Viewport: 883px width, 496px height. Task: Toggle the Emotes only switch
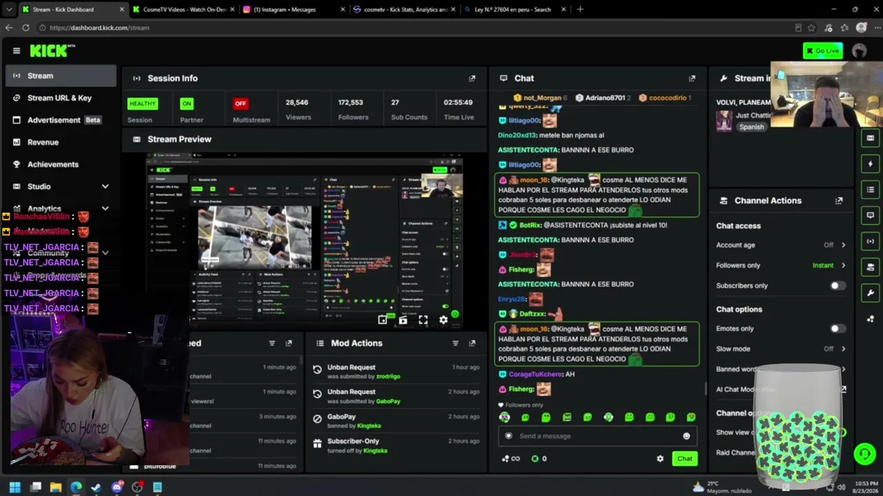837,329
